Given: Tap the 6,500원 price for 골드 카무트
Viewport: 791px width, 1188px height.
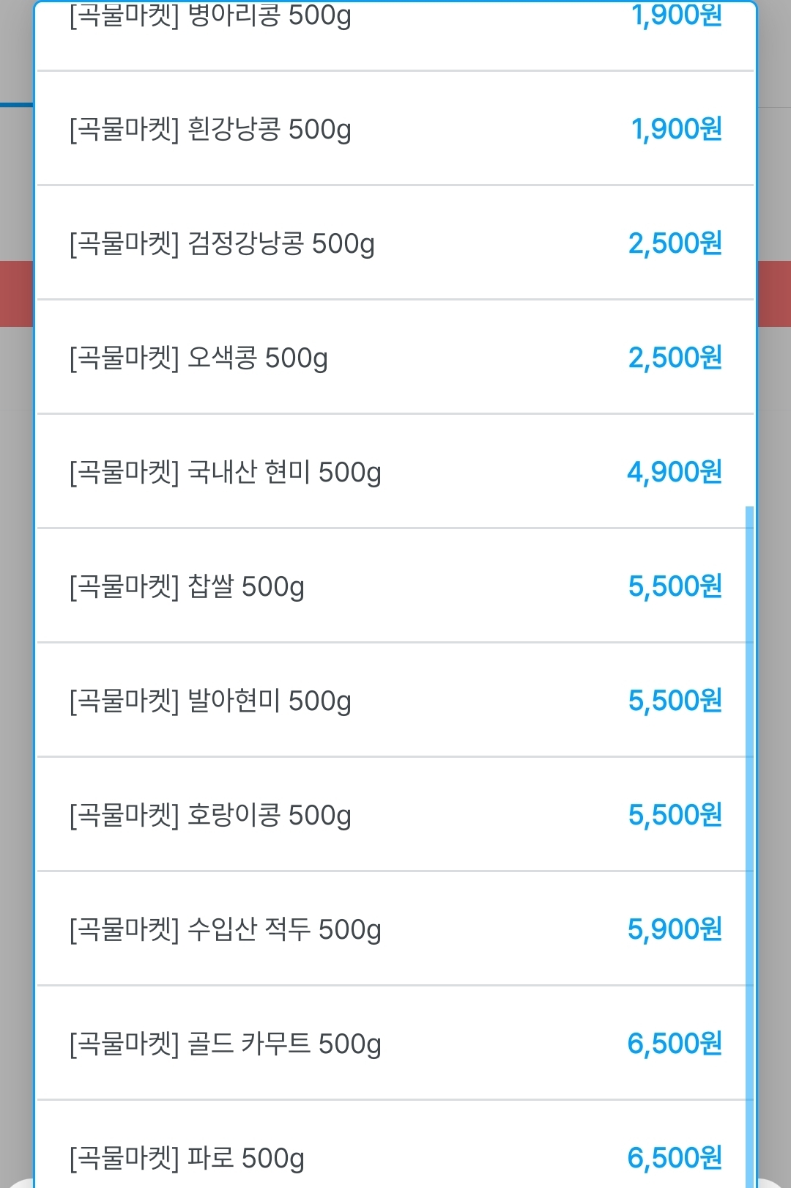Looking at the screenshot, I should point(675,1044).
